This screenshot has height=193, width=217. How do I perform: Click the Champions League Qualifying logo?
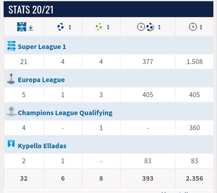tap(11, 112)
